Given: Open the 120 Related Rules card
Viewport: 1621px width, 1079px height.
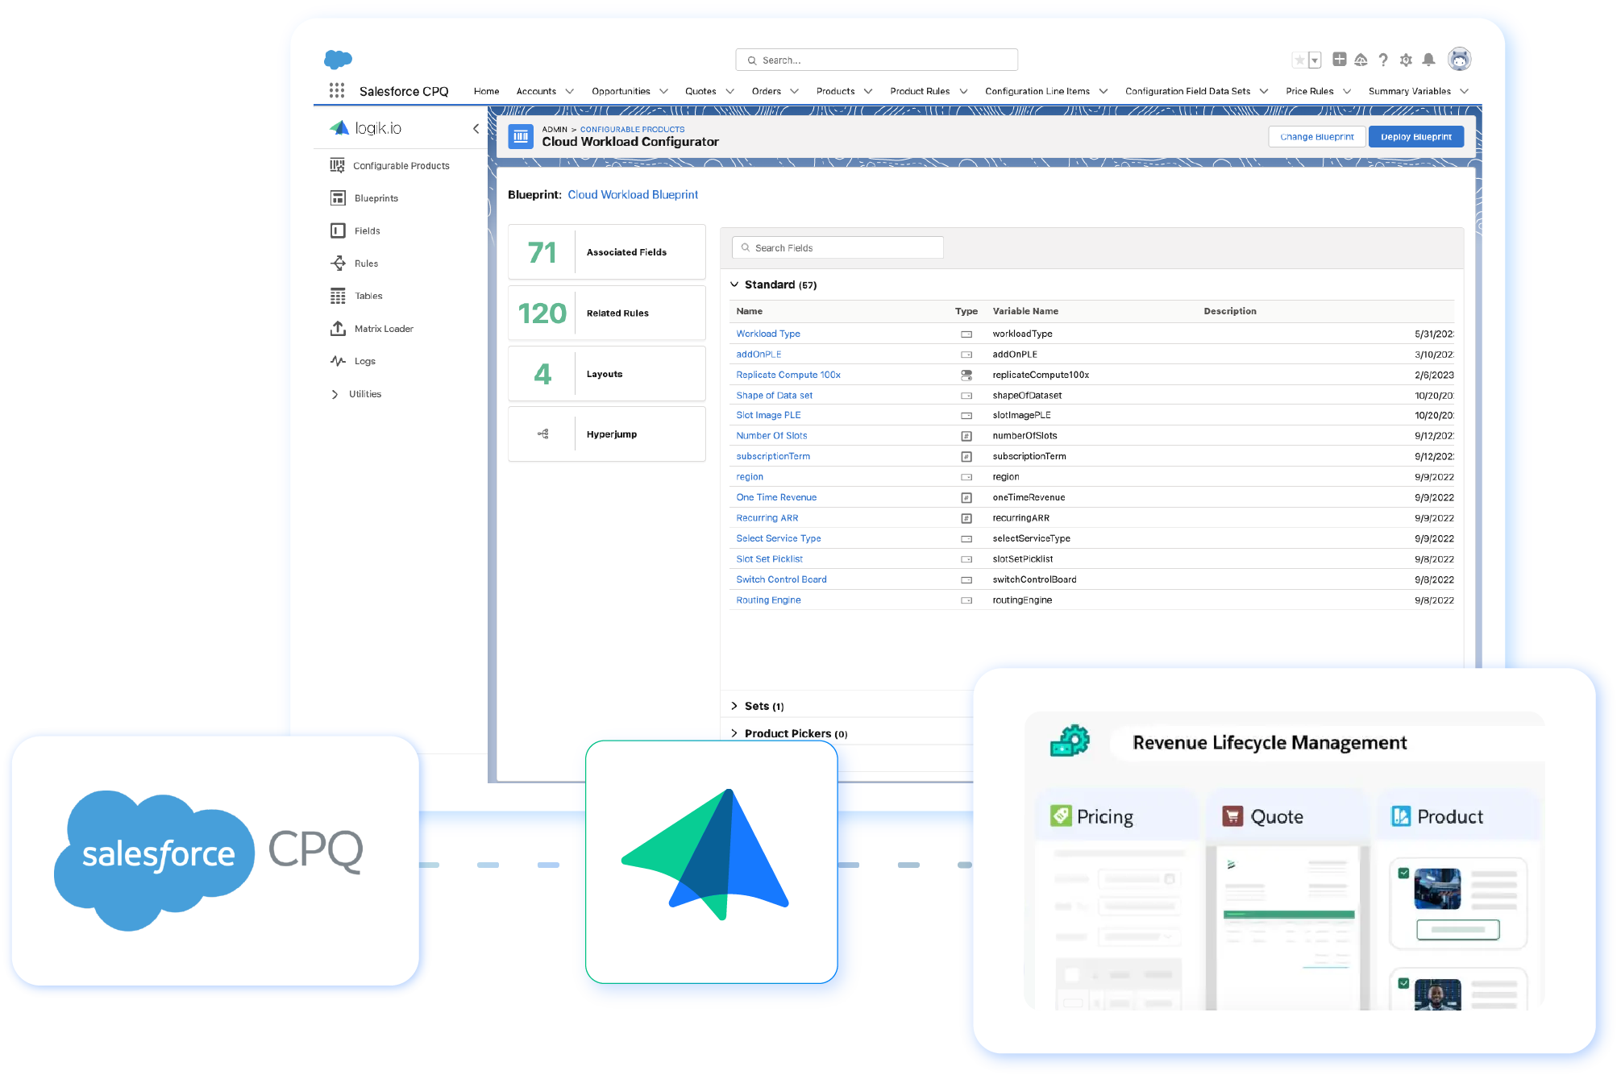Looking at the screenshot, I should [x=607, y=313].
